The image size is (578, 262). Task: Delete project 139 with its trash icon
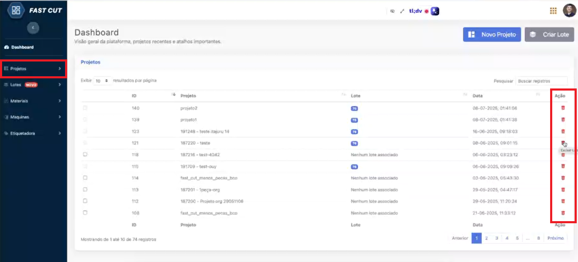click(563, 120)
